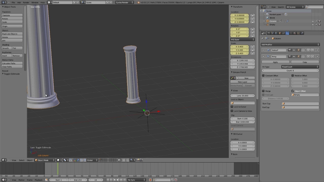
Task: Switch to the Physics properties tab
Action: pyautogui.click(x=302, y=33)
